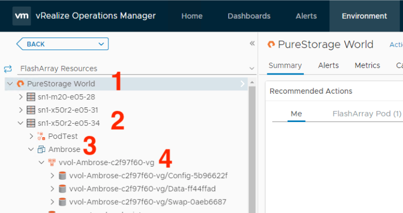
Task: Click the refresh arrows icon beside FlashArray Resources
Action: [x=8, y=69]
